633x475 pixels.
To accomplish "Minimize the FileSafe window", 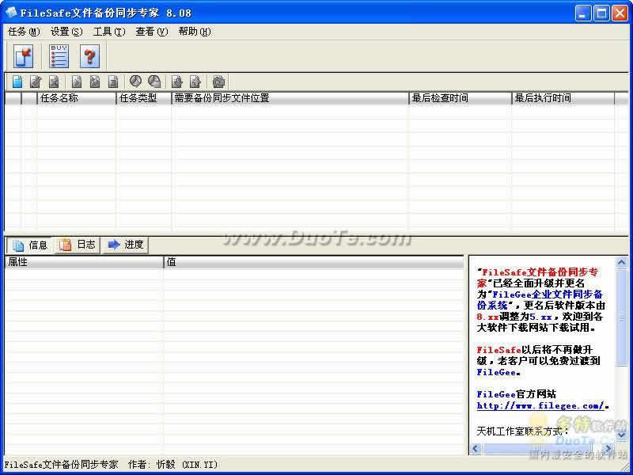I will [582, 13].
